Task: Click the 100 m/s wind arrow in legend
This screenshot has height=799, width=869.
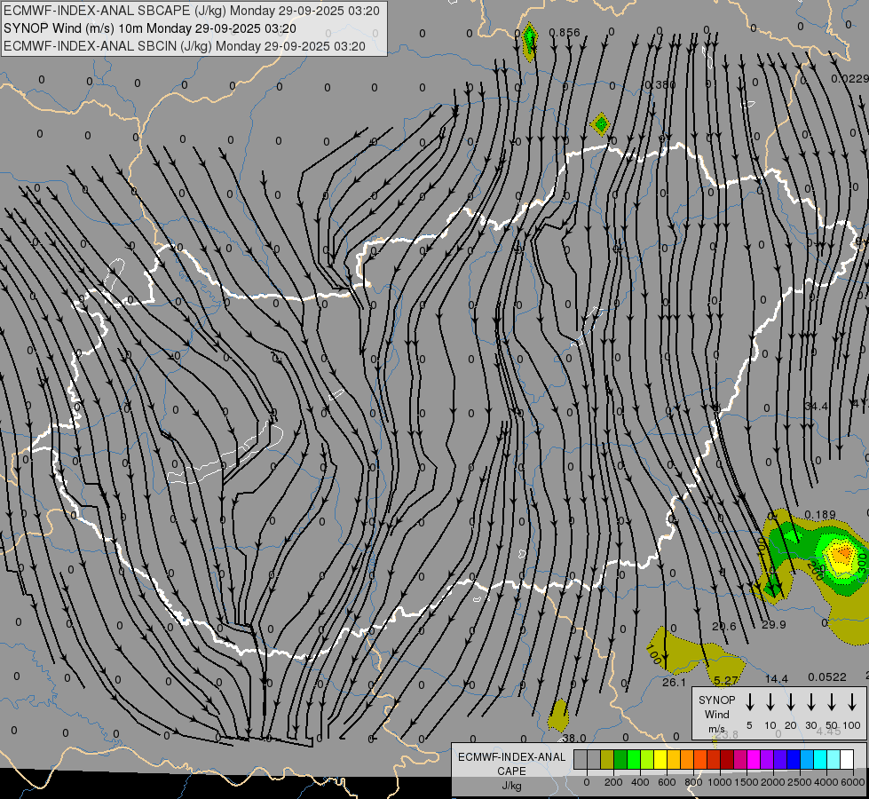Action: pos(852,702)
